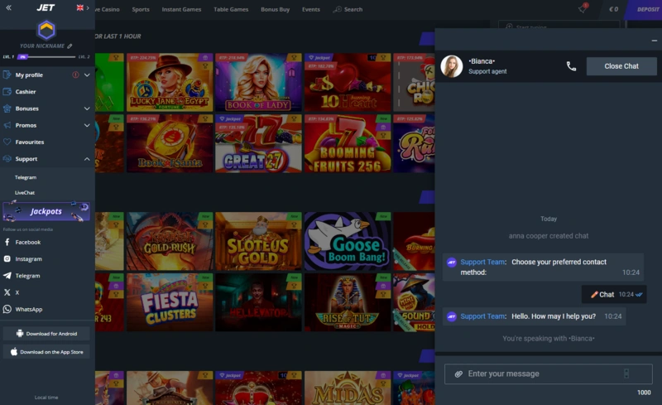
Task: Open Great 27 game thumbnail
Action: tap(258, 144)
